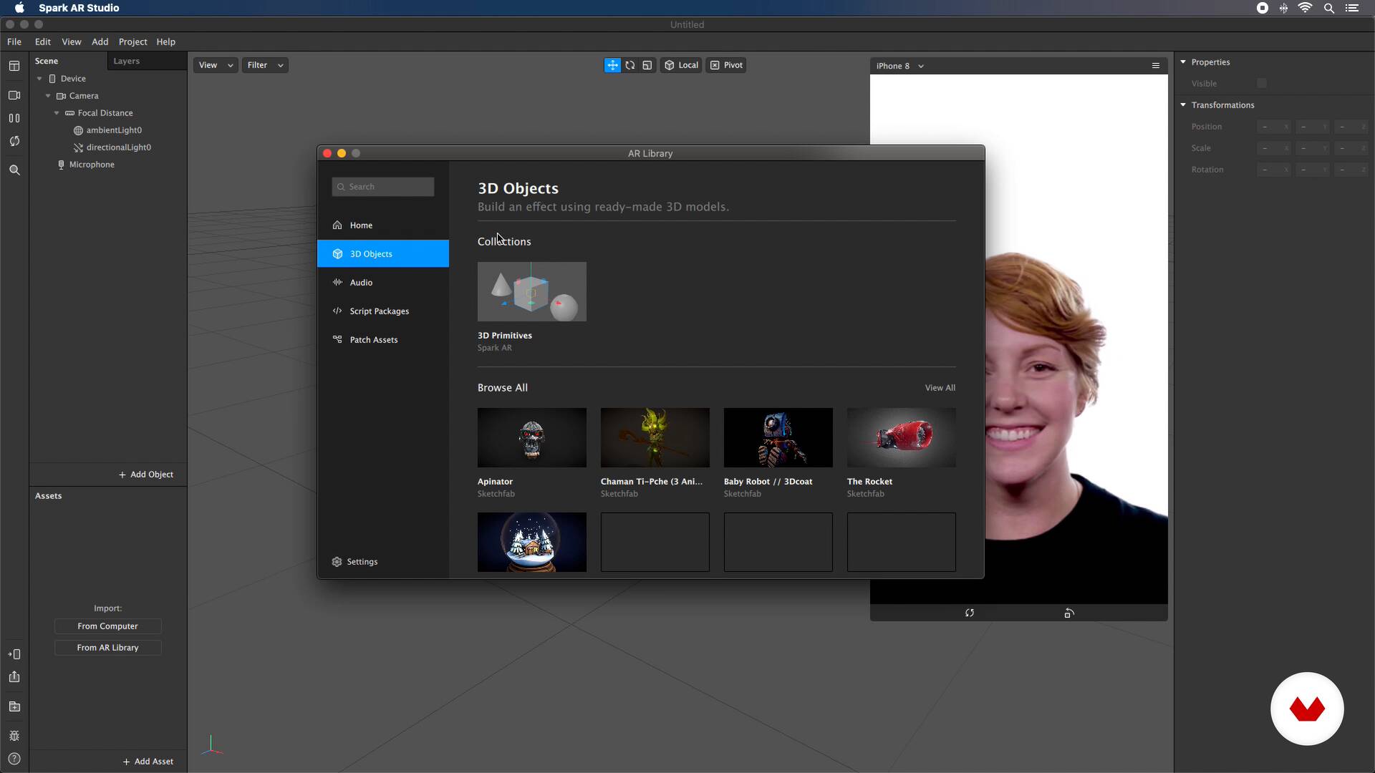Open macOS Spotlight search icon
The height and width of the screenshot is (773, 1375).
coord(1329,8)
